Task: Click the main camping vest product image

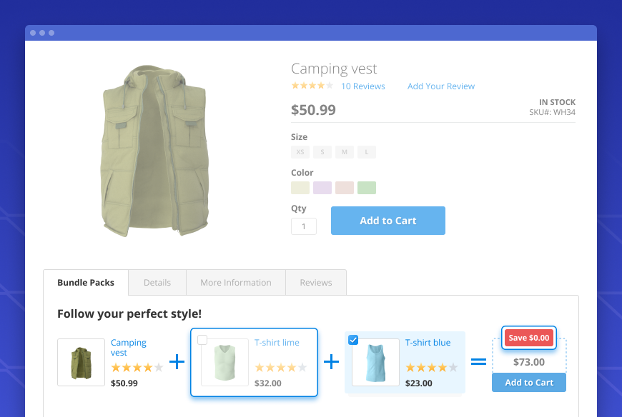Action: pyautogui.click(x=155, y=151)
